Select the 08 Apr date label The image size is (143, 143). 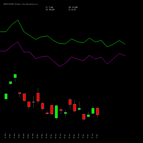69,136
